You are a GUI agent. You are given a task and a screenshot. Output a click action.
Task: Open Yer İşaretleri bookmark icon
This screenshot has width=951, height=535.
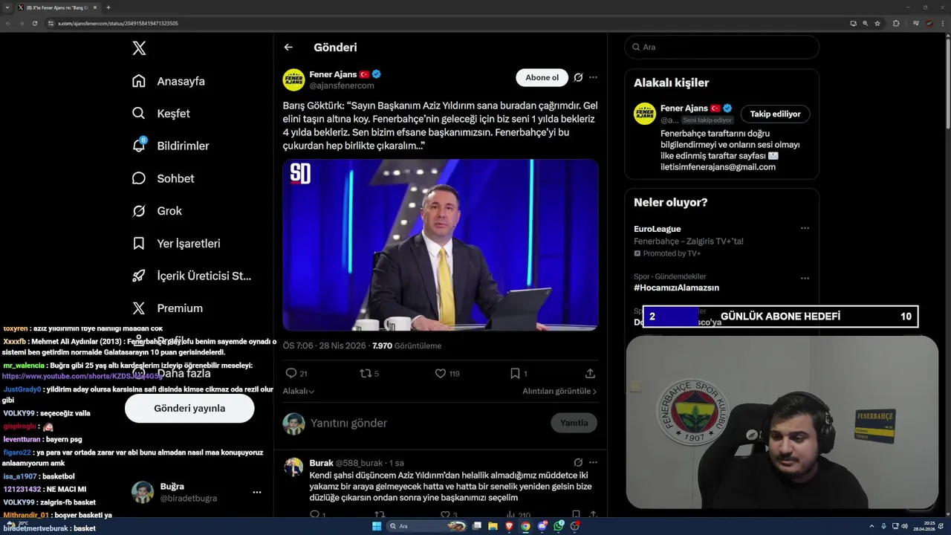[139, 243]
